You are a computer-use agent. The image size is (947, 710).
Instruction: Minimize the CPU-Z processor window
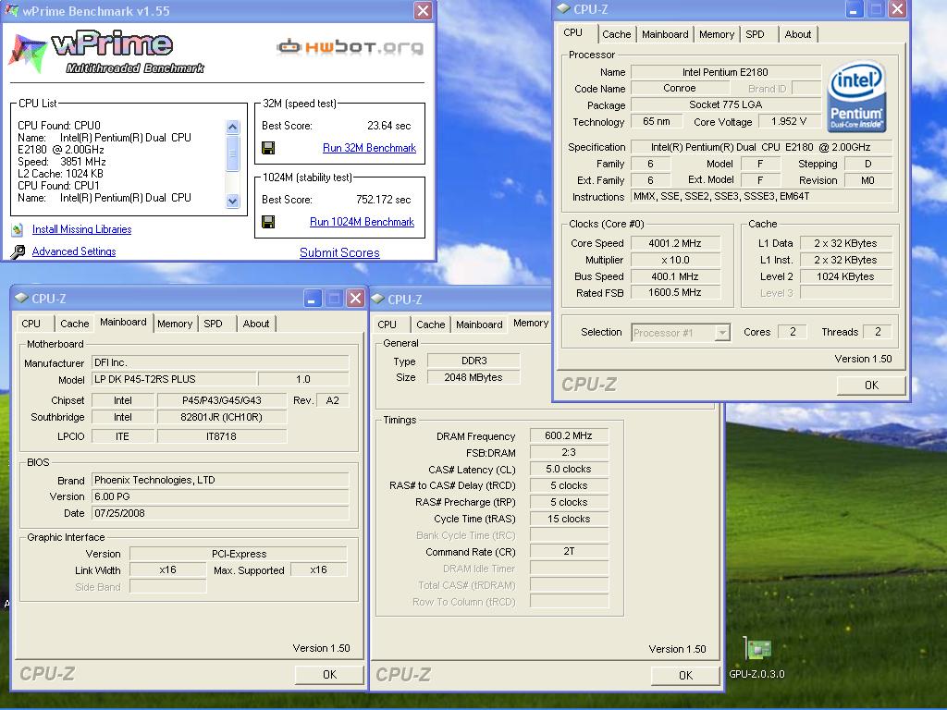tap(854, 9)
